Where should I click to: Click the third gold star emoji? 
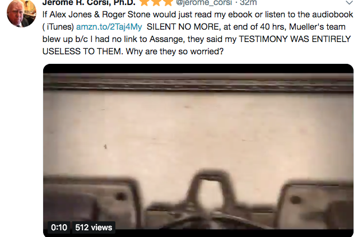(x=168, y=2)
